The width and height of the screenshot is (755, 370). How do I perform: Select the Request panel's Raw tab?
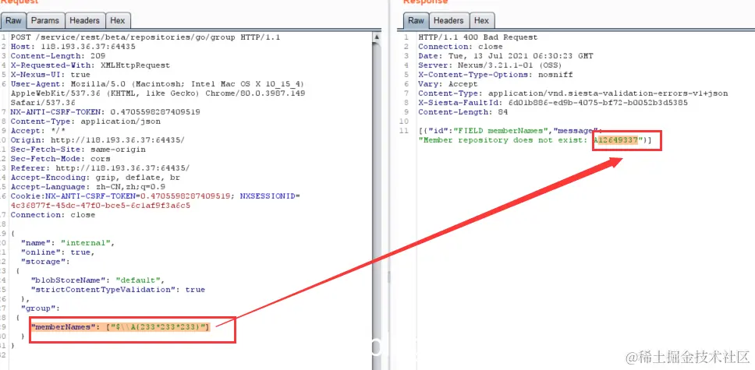(13, 21)
